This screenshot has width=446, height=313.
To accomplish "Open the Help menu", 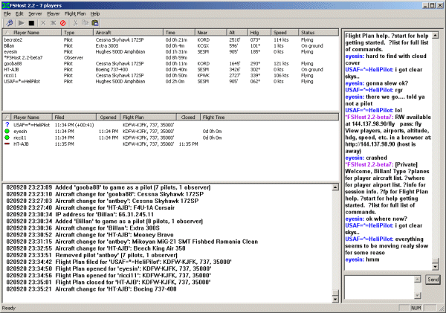I will click(95, 13).
